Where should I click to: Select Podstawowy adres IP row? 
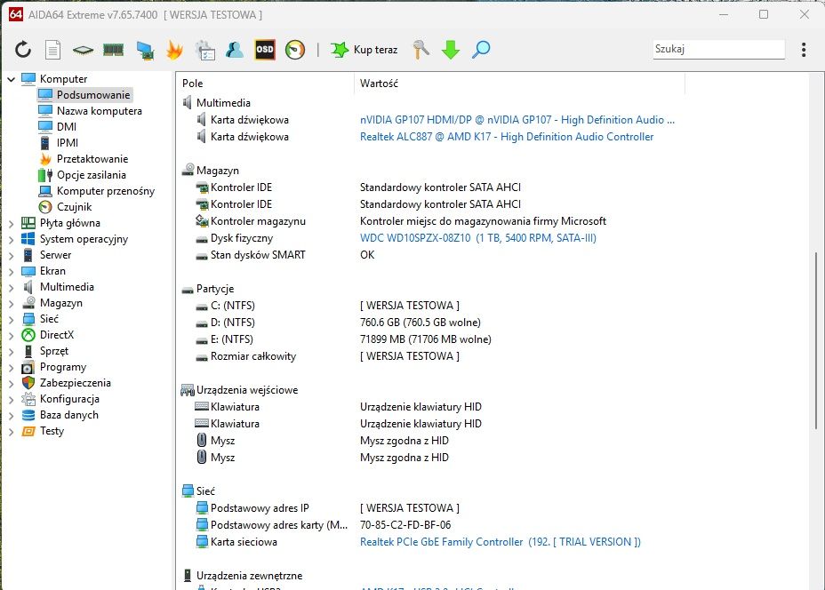(x=431, y=508)
